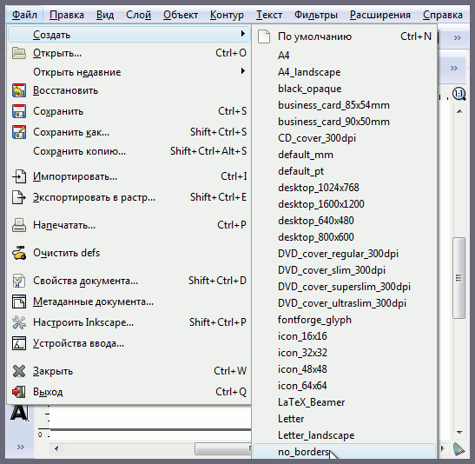475x464 pixels.
Task: Expand the Открыть недавние submenu
Action: click(x=129, y=72)
